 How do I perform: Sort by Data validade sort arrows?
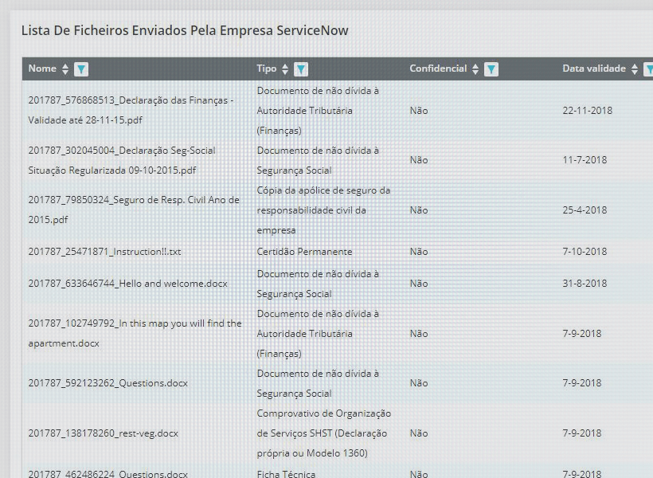tap(634, 69)
